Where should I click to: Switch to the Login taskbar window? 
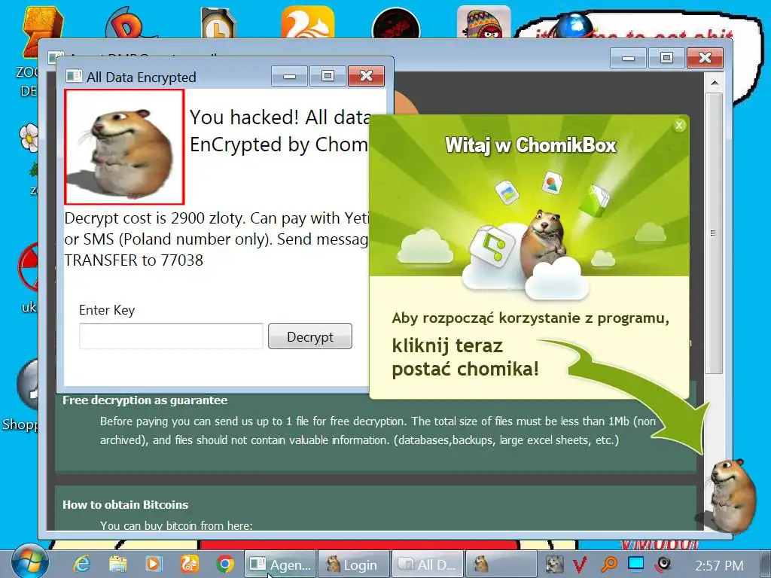354,564
